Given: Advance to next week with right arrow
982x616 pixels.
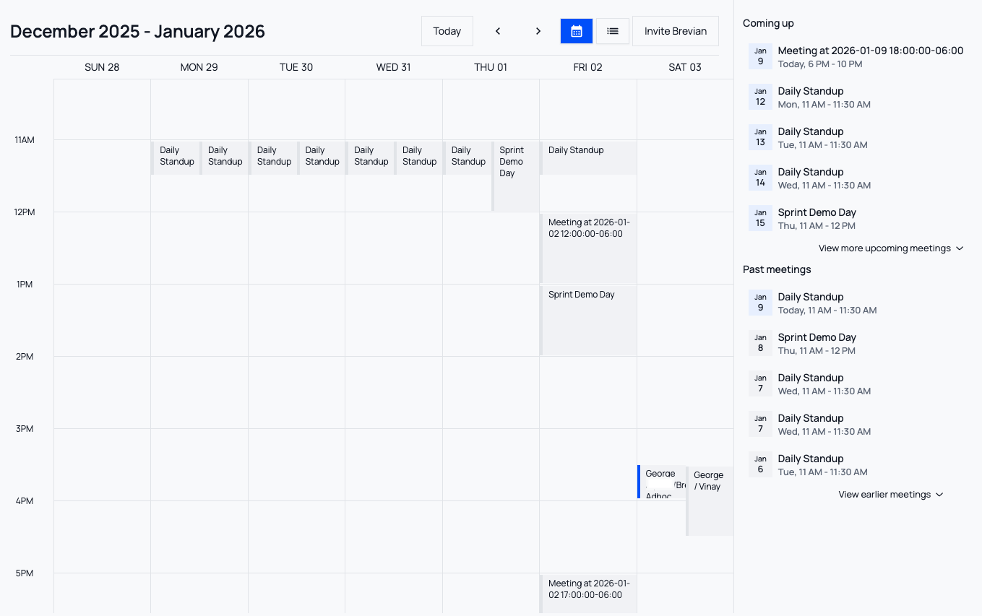Looking at the screenshot, I should (538, 31).
